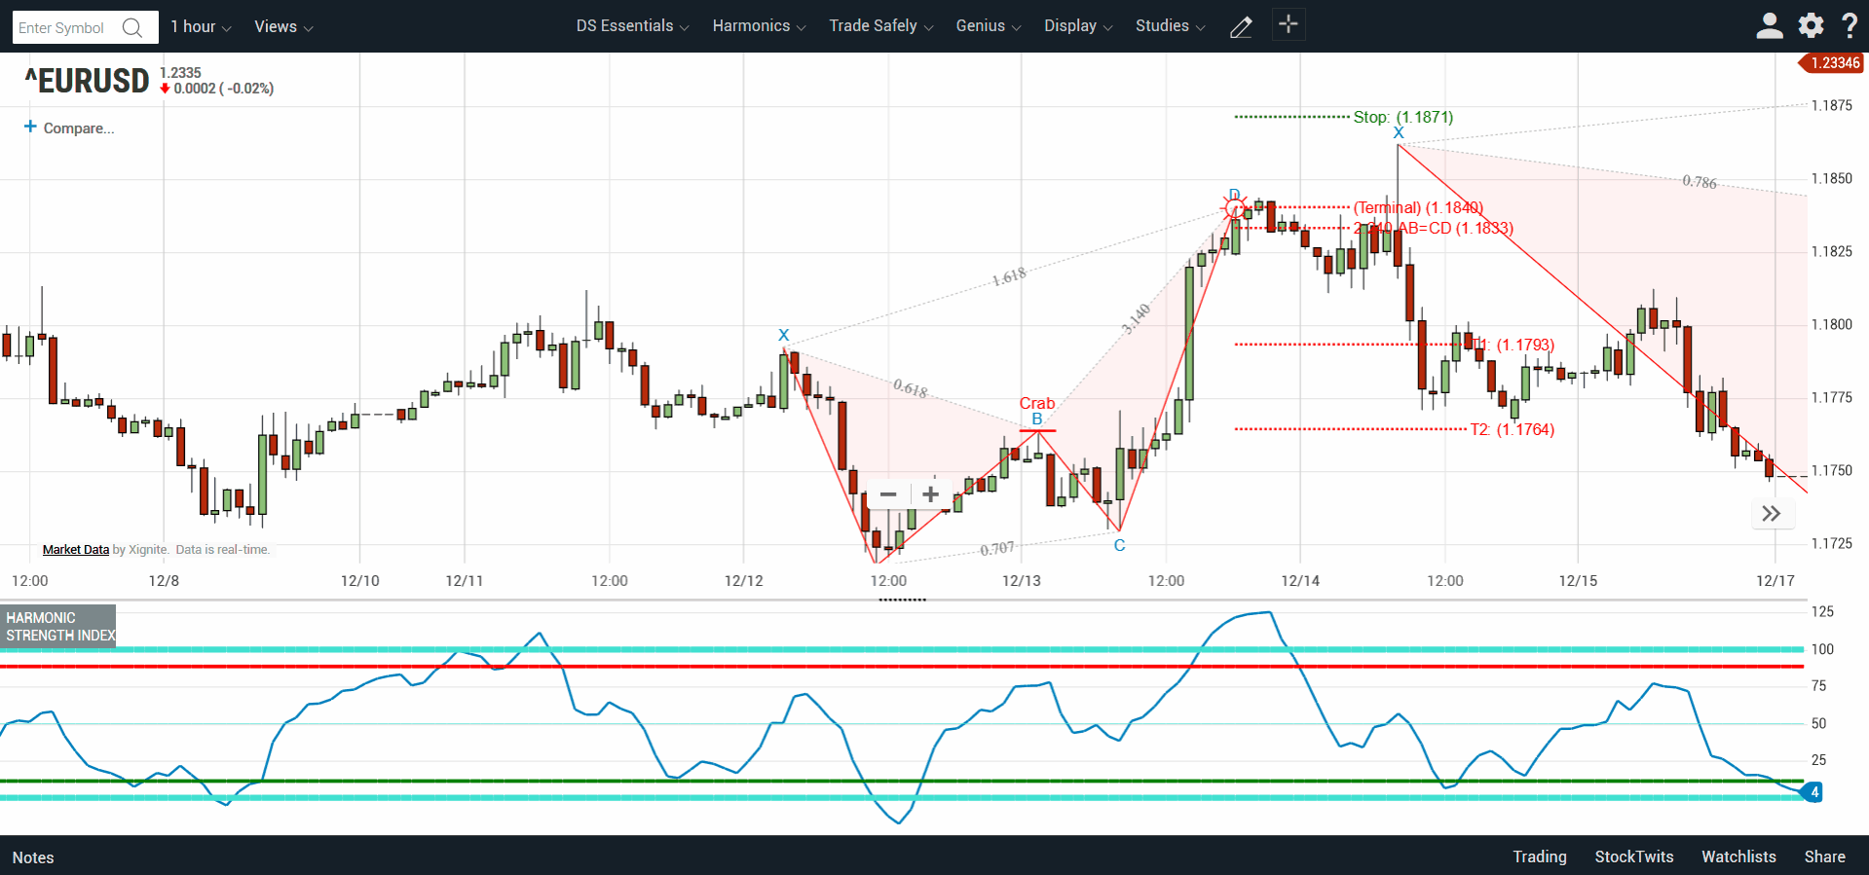Open the 1 hour interval dropdown

click(201, 26)
